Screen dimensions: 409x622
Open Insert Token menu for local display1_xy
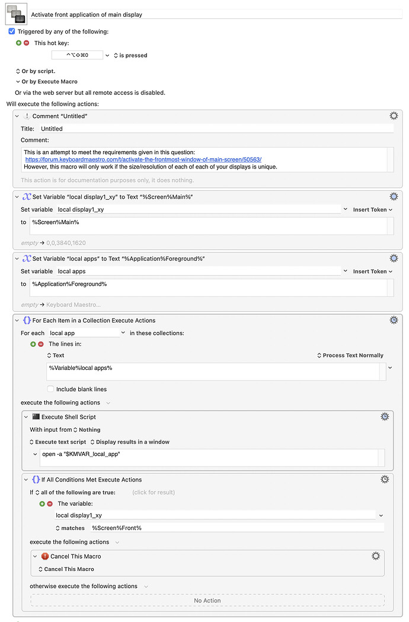[x=373, y=209]
